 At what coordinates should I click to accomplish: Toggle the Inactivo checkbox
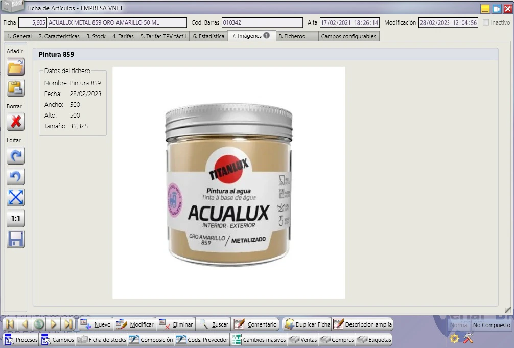click(x=486, y=22)
